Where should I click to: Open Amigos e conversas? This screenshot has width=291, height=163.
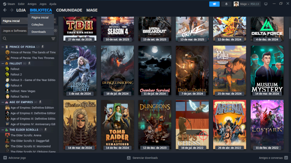(x=271, y=158)
